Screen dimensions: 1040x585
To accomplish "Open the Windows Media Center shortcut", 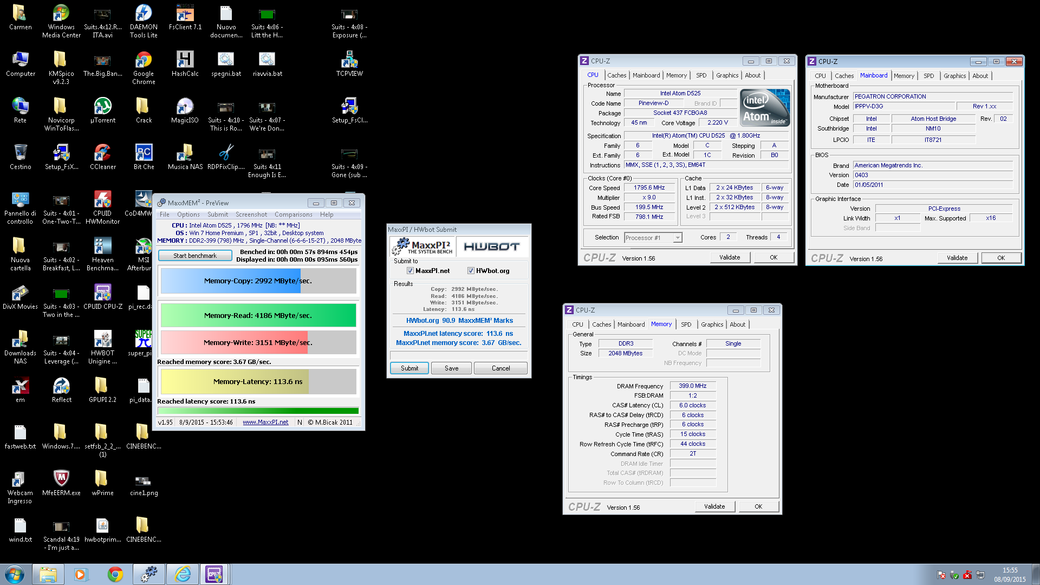I will coord(61,22).
